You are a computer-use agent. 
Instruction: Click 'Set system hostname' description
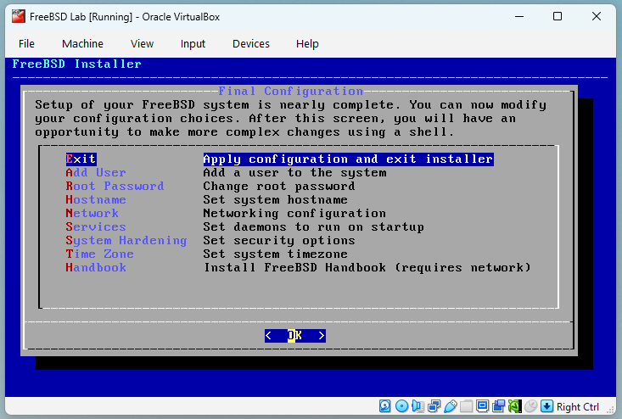[x=275, y=199]
